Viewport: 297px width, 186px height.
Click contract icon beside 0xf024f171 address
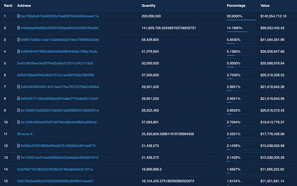[x=18, y=99]
